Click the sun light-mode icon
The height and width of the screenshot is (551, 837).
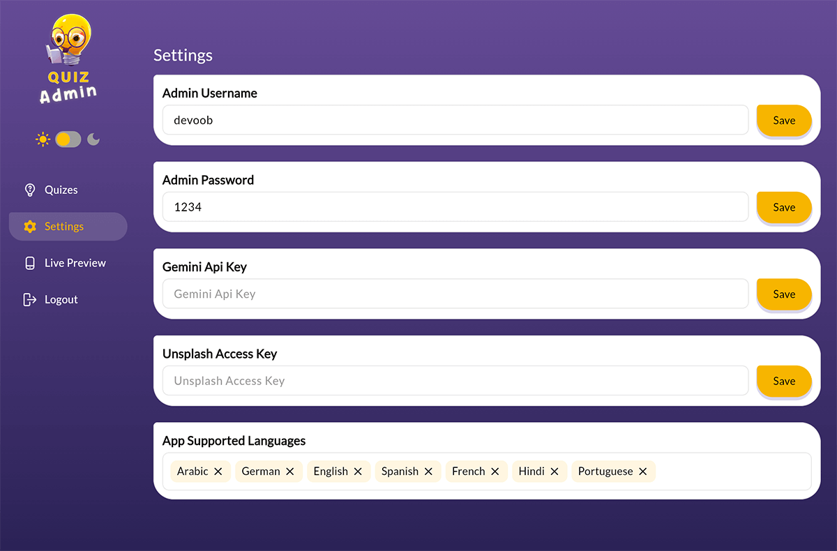coord(43,139)
